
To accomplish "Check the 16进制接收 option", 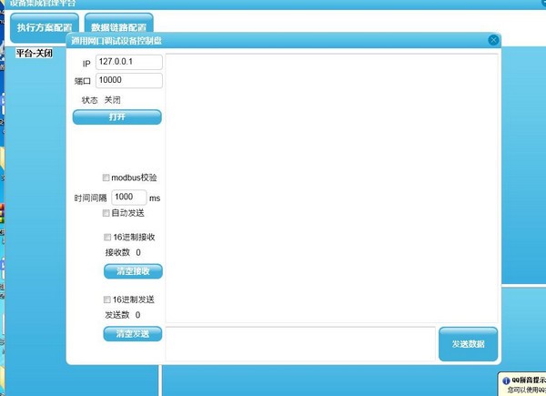I will tap(106, 237).
